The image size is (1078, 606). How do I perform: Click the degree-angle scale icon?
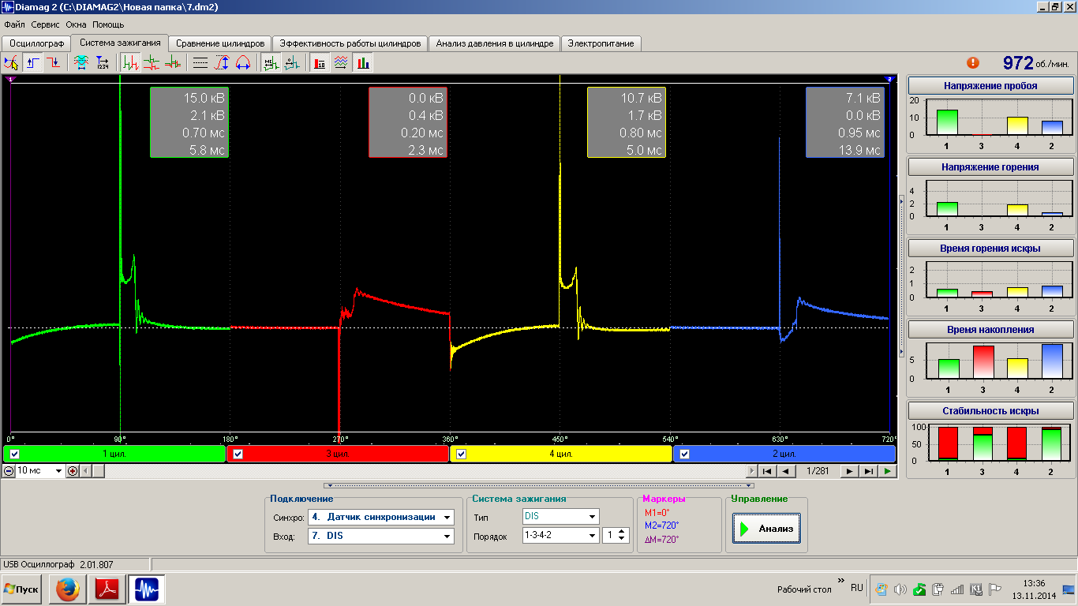(x=292, y=63)
